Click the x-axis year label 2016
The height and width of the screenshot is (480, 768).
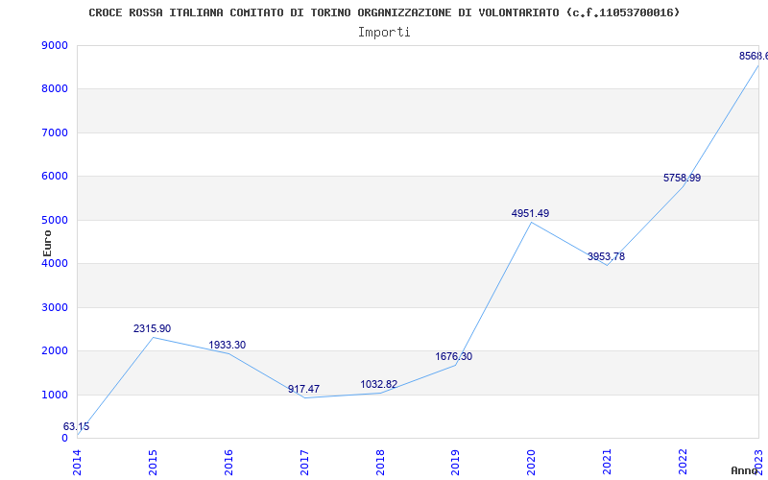pos(228,463)
